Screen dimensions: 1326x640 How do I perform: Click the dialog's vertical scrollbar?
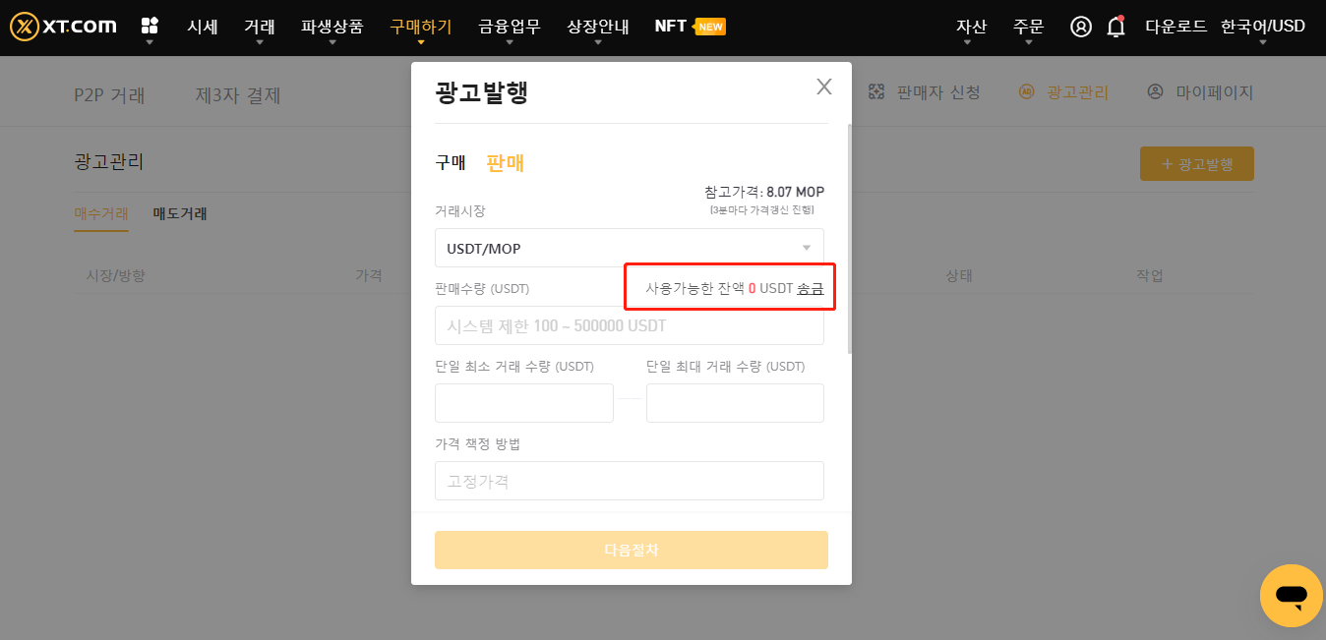point(850,239)
